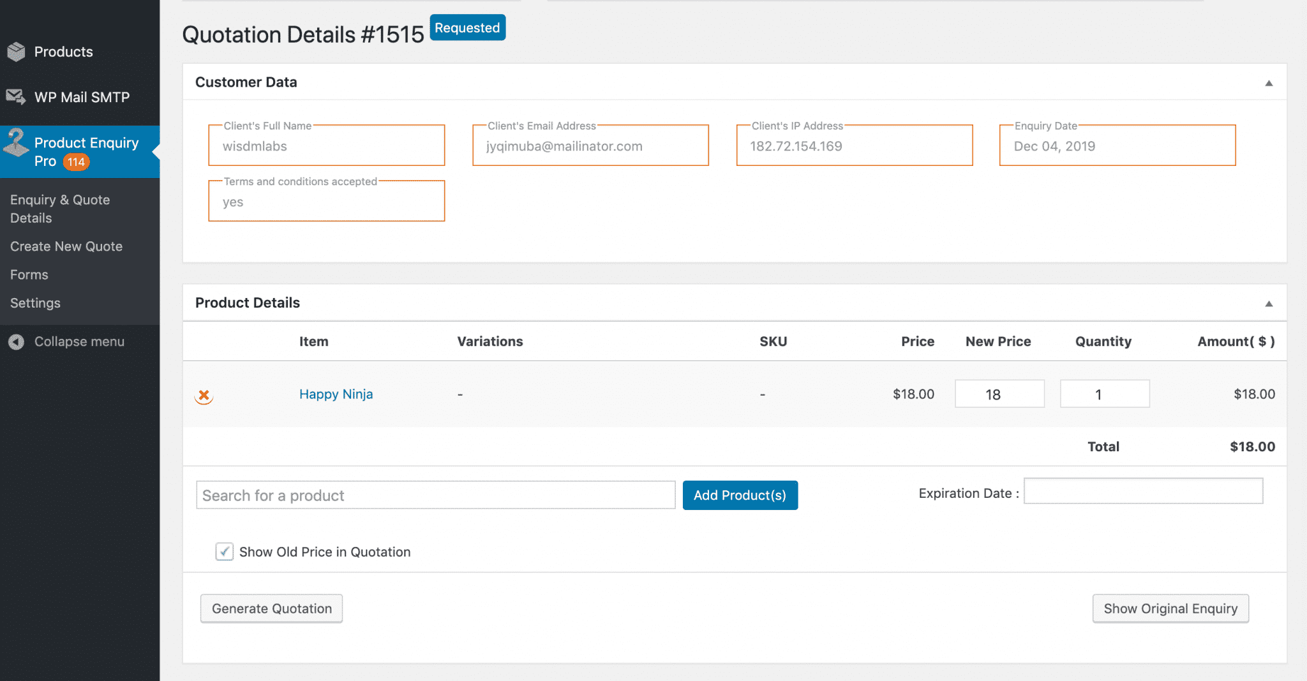Click the Amount( $ ) column header

point(1236,341)
